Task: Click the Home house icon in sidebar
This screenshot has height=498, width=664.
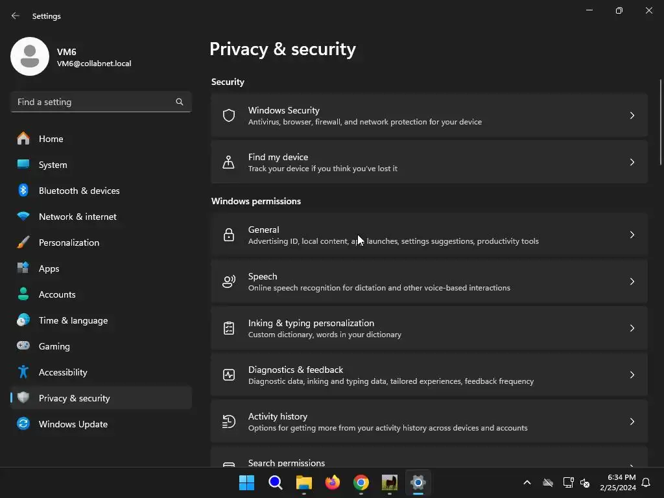Action: coord(23,139)
